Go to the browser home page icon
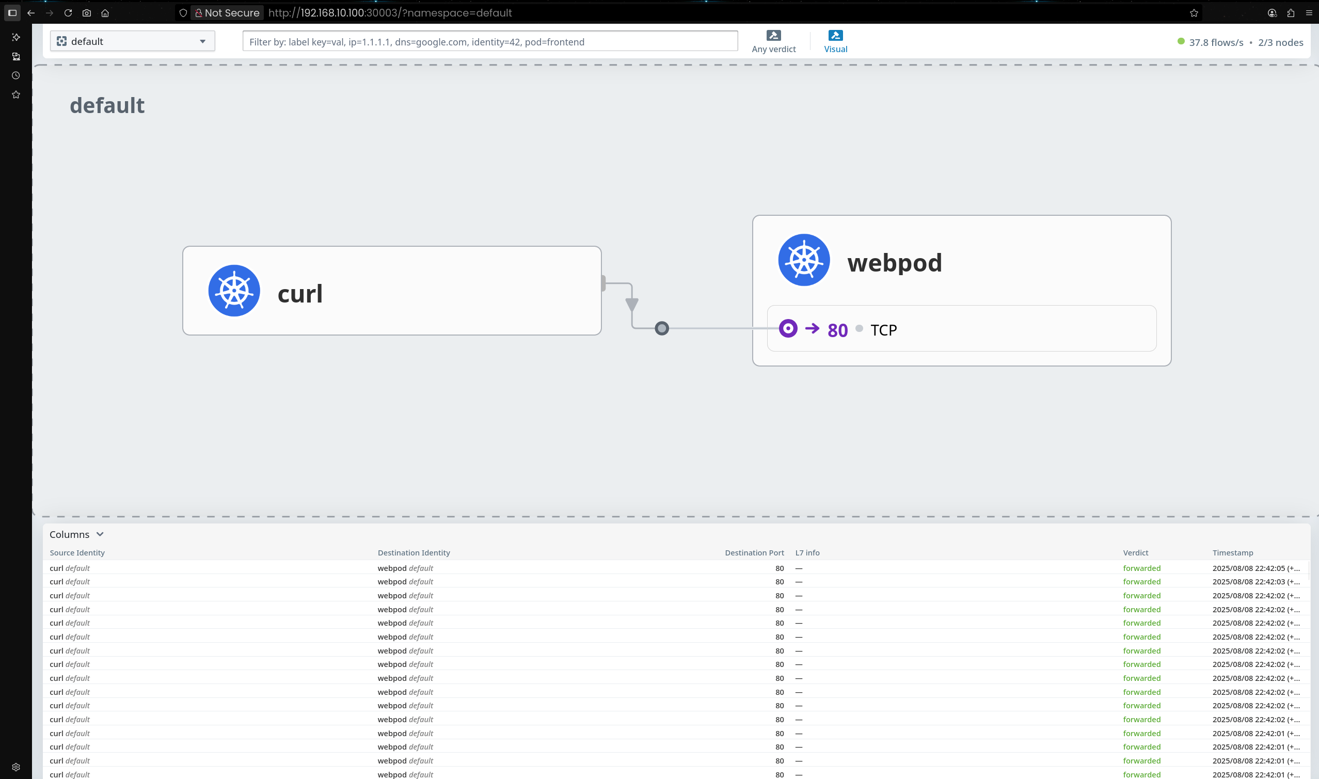This screenshot has width=1319, height=779. [x=105, y=12]
